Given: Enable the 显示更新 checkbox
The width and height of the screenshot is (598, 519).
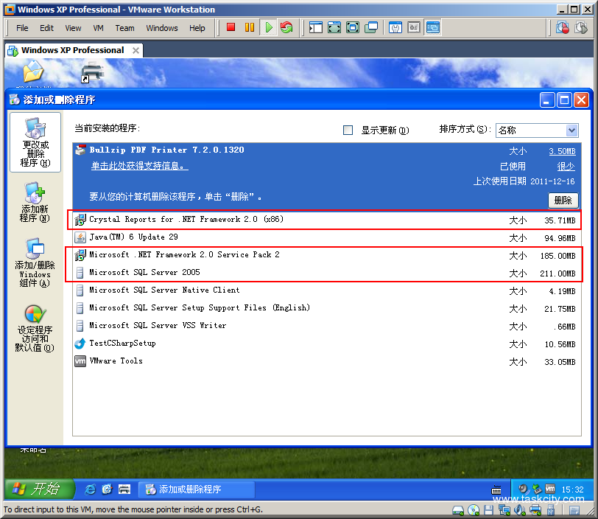Looking at the screenshot, I should pyautogui.click(x=348, y=130).
